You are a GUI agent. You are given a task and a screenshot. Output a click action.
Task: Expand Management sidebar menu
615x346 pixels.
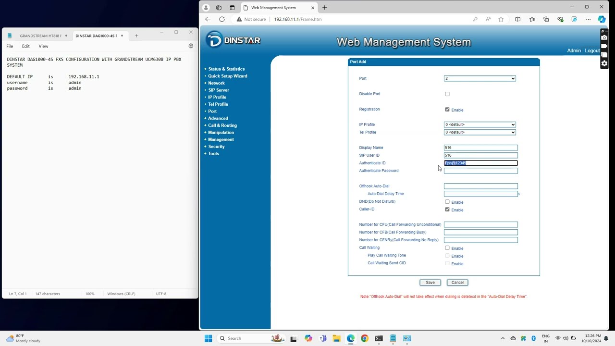pos(221,139)
